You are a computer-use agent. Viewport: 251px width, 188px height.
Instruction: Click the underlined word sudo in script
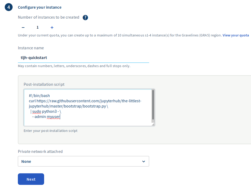point(36,111)
